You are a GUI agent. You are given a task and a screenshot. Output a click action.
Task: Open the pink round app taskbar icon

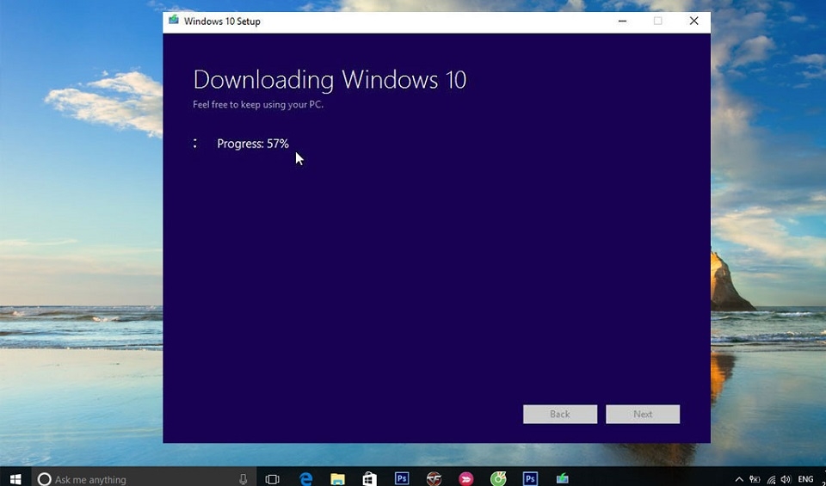(x=465, y=478)
